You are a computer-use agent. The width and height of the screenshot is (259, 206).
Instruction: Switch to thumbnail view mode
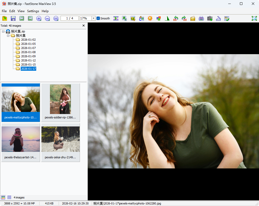3,197
